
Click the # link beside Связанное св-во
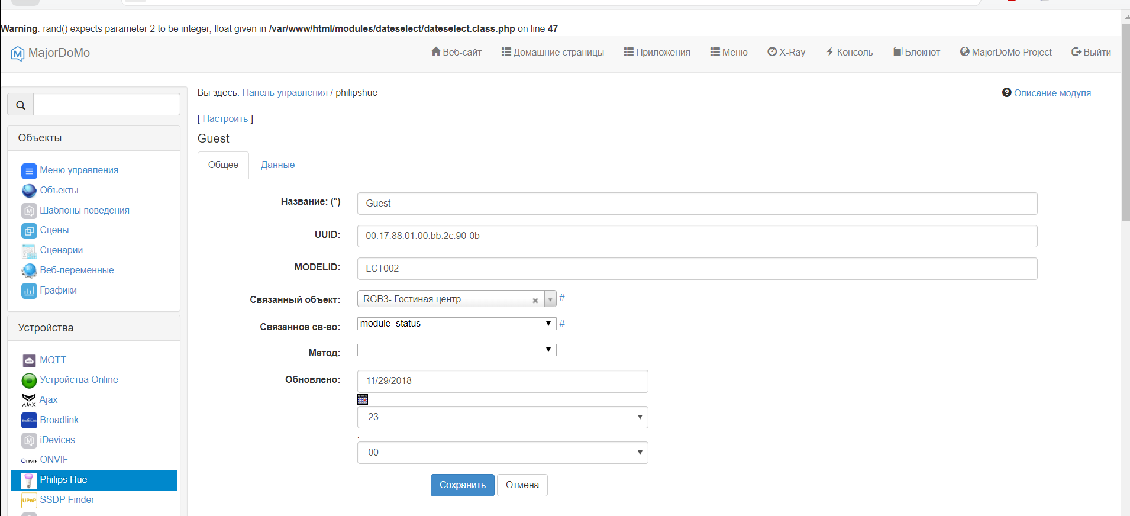[x=562, y=323]
